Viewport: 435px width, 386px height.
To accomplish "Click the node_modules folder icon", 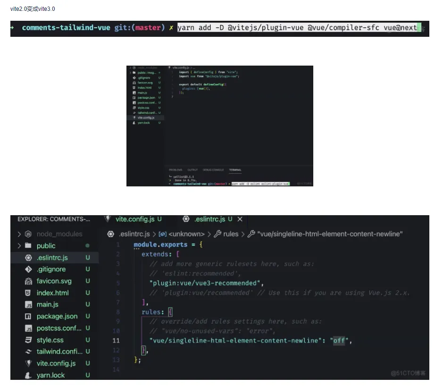I will pyautogui.click(x=28, y=234).
